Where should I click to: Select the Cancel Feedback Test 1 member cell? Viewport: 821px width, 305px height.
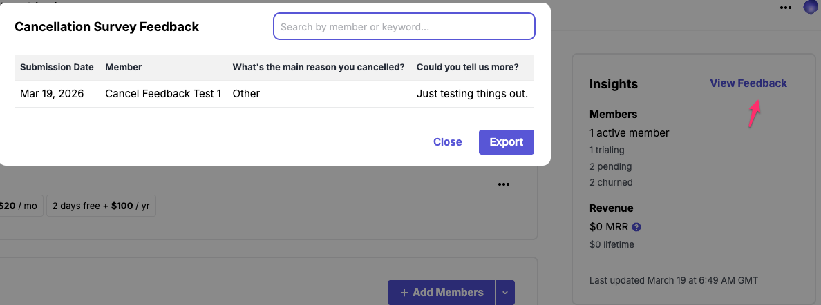click(x=163, y=94)
